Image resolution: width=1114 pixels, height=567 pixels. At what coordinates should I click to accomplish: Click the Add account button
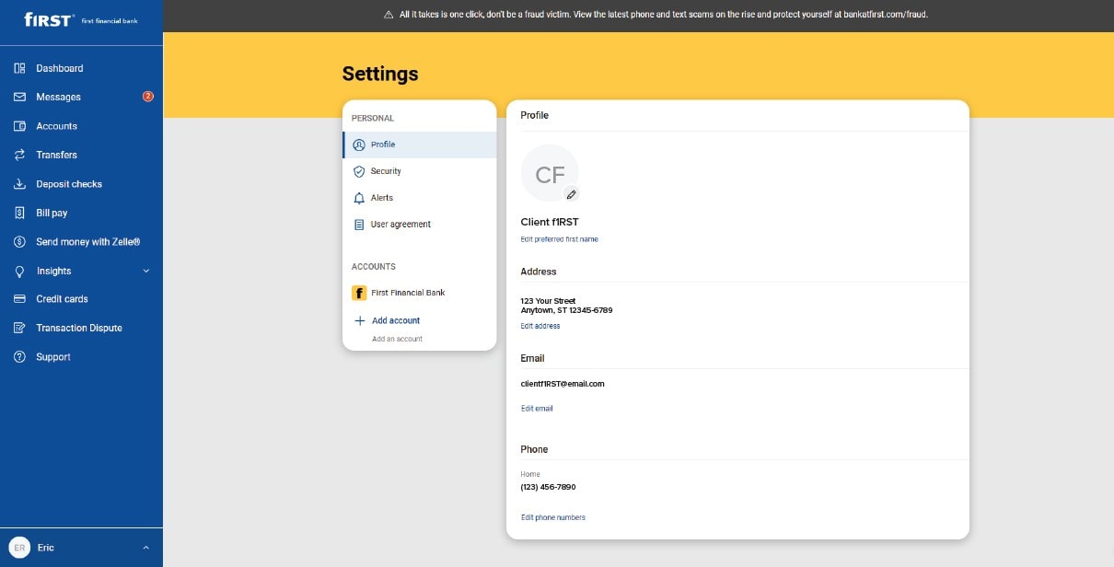395,320
